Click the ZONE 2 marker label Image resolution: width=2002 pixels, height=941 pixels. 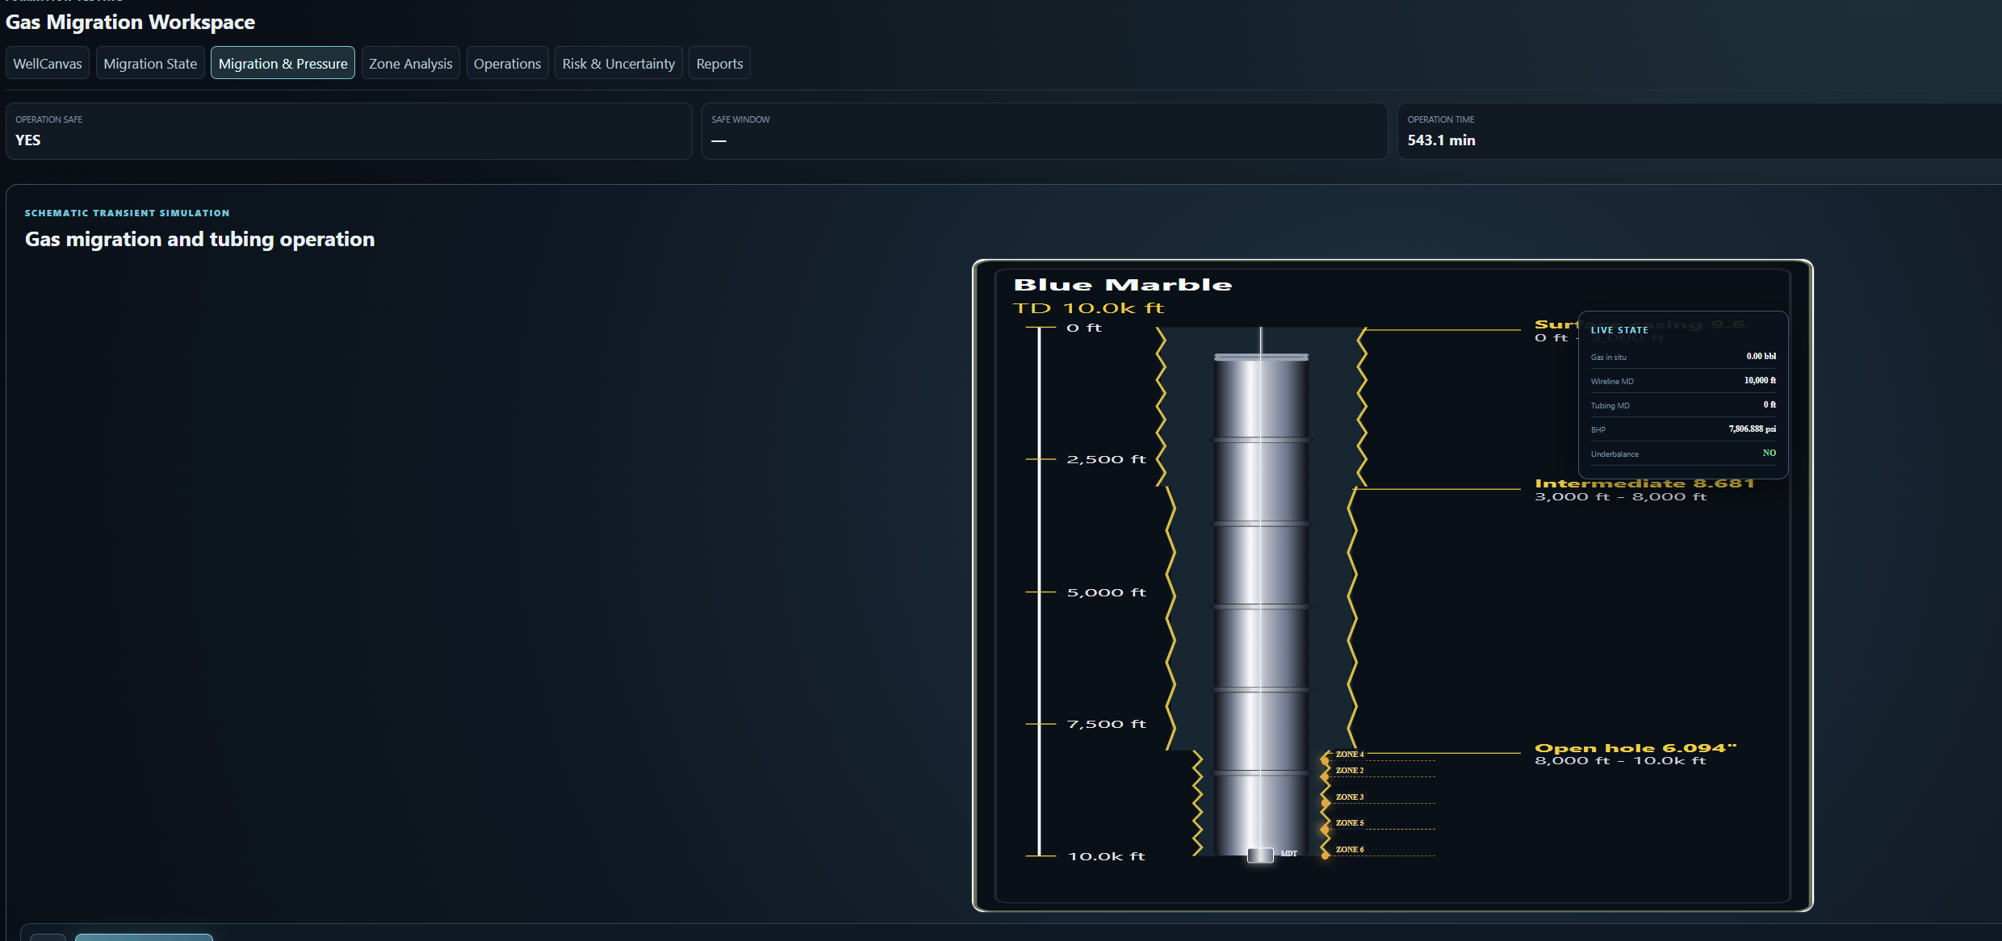1350,771
